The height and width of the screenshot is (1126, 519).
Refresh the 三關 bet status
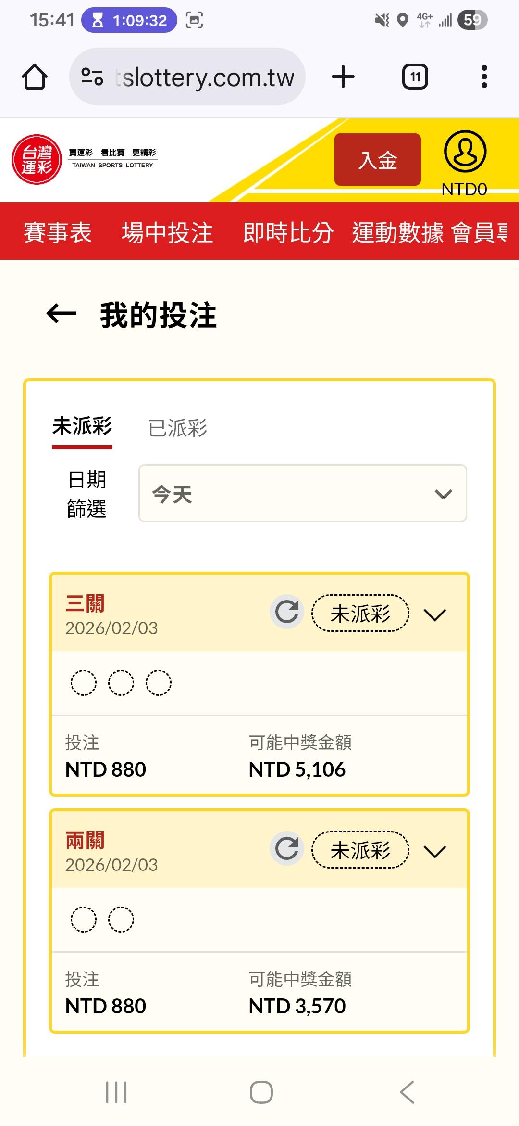pos(287,612)
